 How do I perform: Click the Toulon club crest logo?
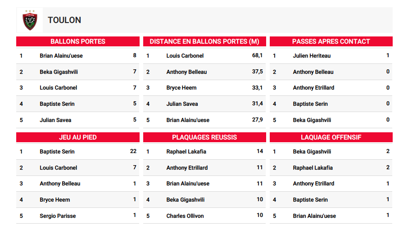pos(30,20)
